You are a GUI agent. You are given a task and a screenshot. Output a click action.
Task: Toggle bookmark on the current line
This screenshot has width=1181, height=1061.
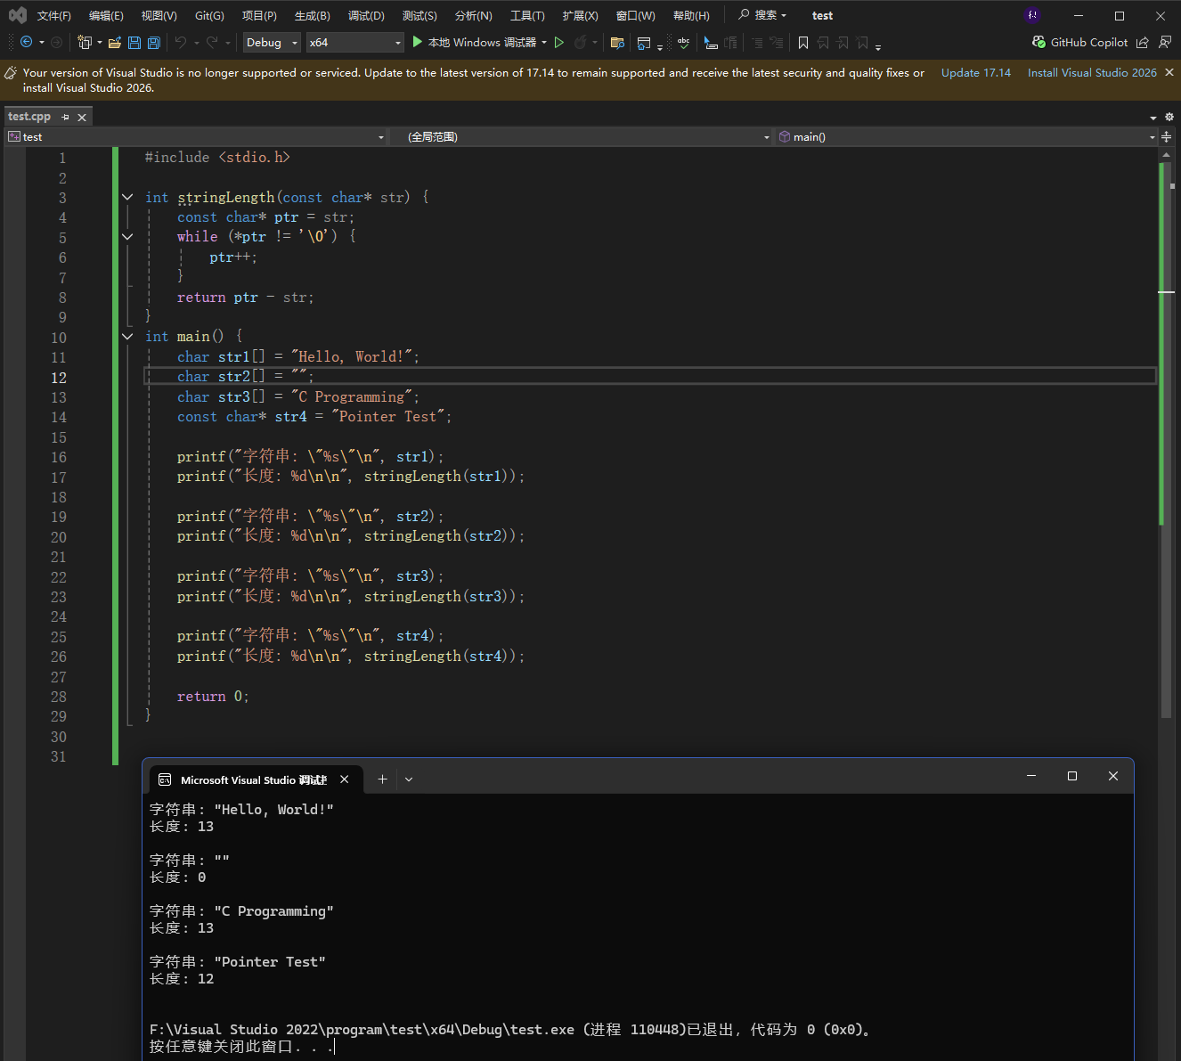click(x=803, y=43)
